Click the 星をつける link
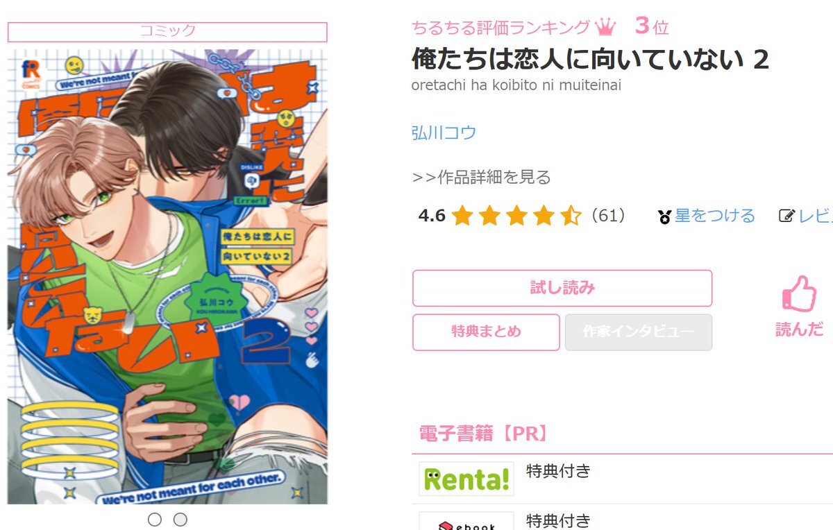Image resolution: width=833 pixels, height=530 pixels. pyautogui.click(x=715, y=216)
